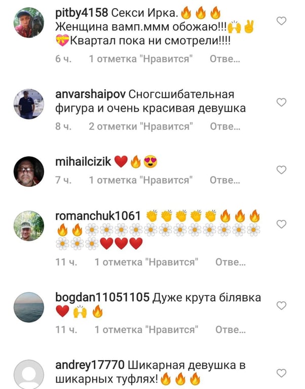Tap the heart next to mihailcizik's comment

(x=281, y=170)
